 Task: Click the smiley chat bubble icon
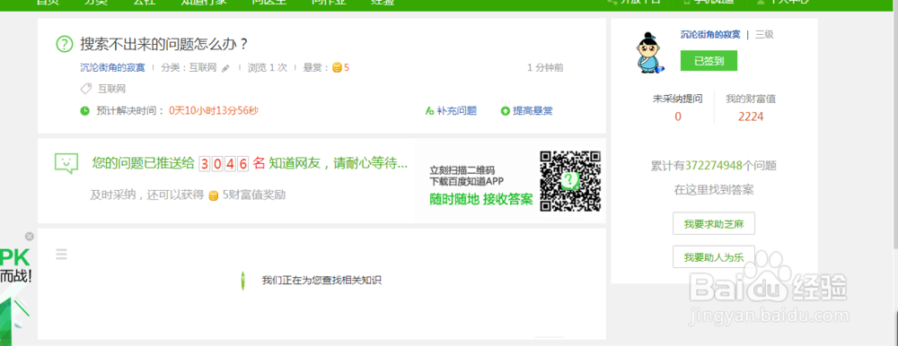coord(66,163)
